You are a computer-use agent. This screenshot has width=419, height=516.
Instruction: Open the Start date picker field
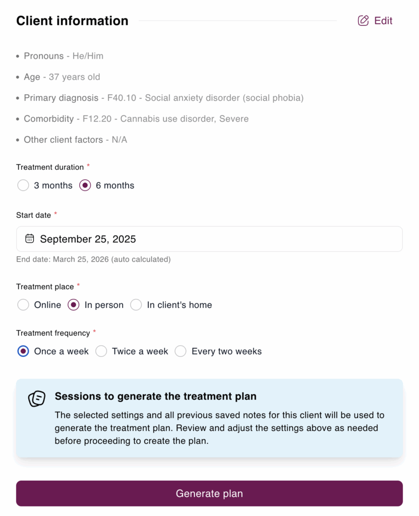point(209,239)
